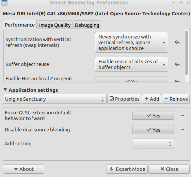This screenshot has height=177, width=191.
Task: Remove the selected application
Action: point(176,99)
